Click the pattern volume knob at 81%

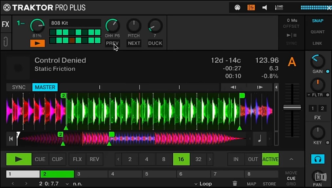pos(37,26)
